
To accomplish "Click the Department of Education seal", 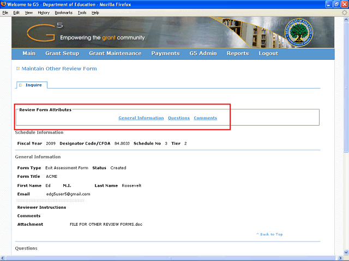I will tap(299, 33).
